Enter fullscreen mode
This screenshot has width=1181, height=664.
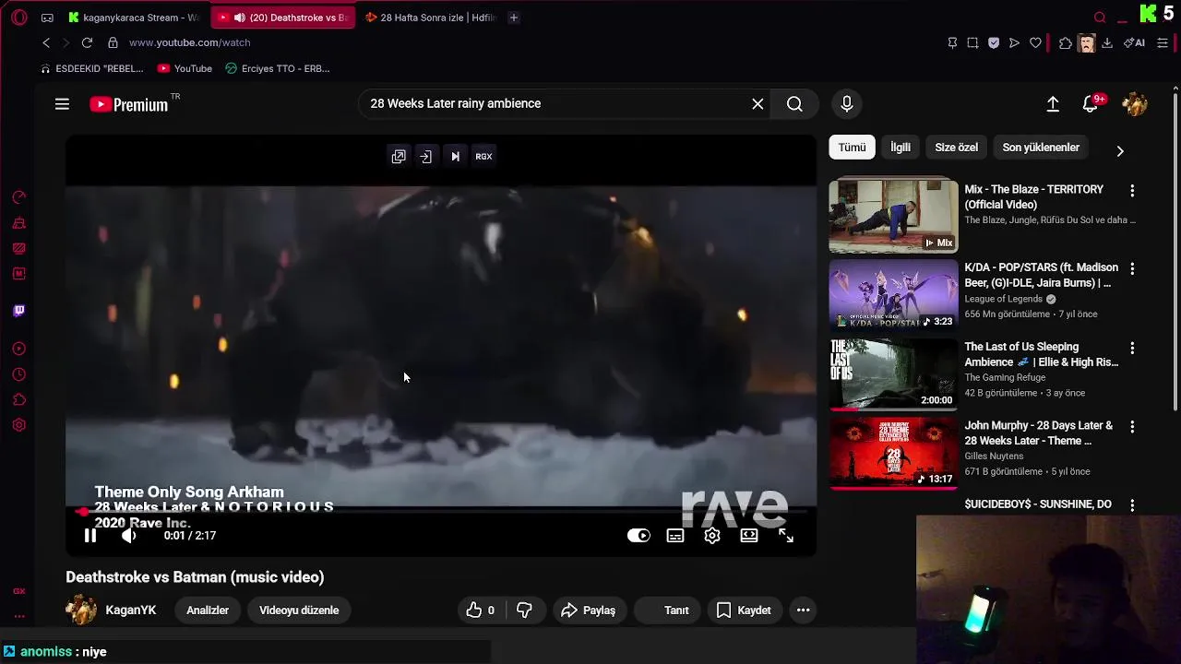click(x=786, y=536)
